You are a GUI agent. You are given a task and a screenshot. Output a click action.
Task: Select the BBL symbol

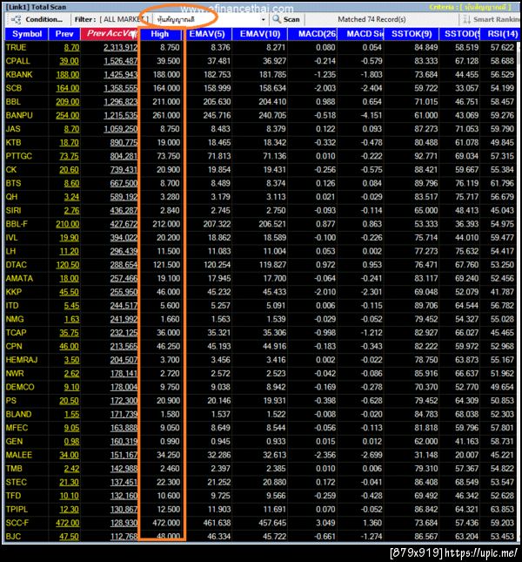13,102
